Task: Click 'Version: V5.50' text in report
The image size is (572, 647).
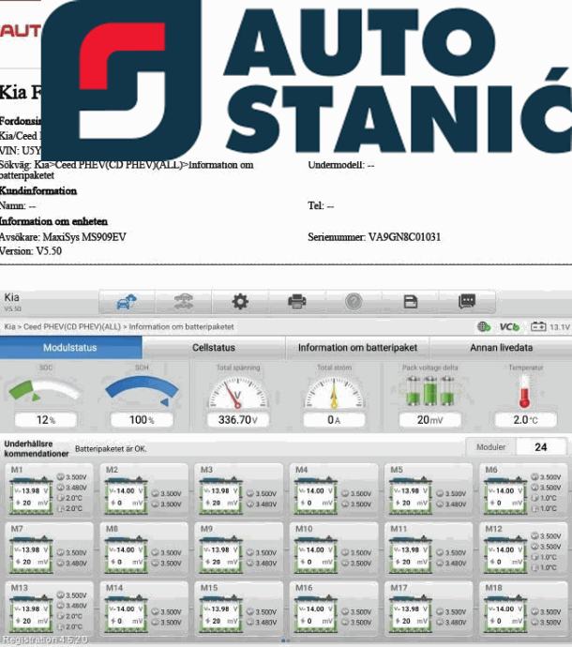Action: click(x=31, y=251)
